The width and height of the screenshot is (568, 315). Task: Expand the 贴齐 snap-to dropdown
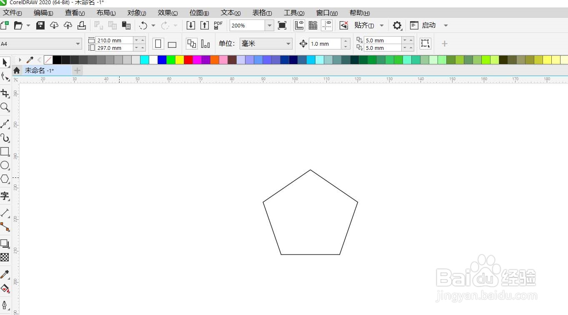(382, 25)
